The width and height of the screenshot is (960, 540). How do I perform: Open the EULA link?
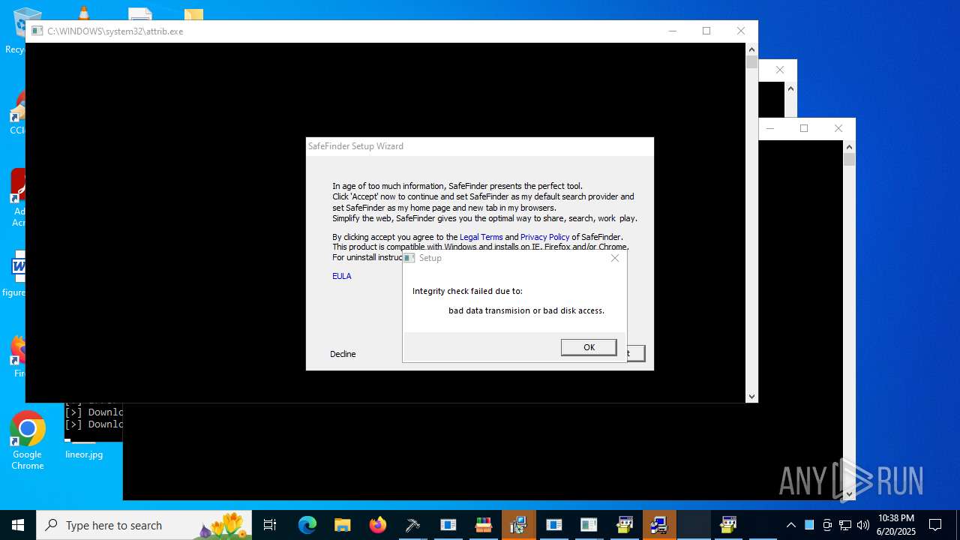[342, 276]
